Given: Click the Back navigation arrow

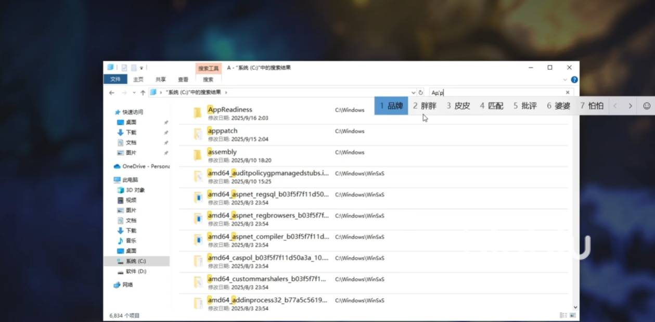Looking at the screenshot, I should coord(112,93).
